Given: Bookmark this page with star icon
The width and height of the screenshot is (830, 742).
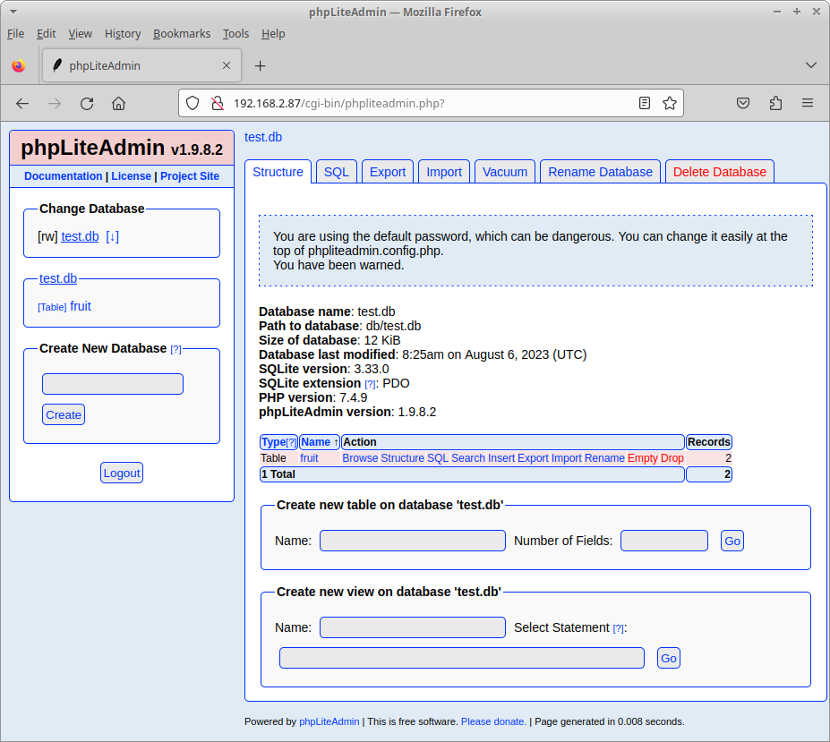Looking at the screenshot, I should (669, 103).
